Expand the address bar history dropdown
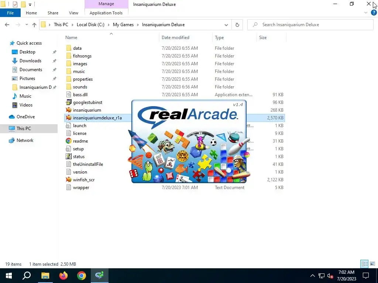The width and height of the screenshot is (378, 283). tap(226, 25)
